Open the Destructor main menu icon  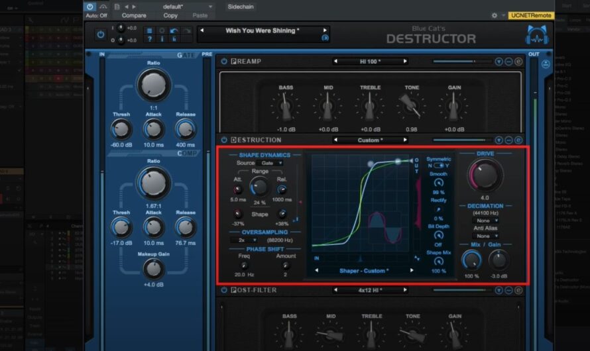coord(150,30)
